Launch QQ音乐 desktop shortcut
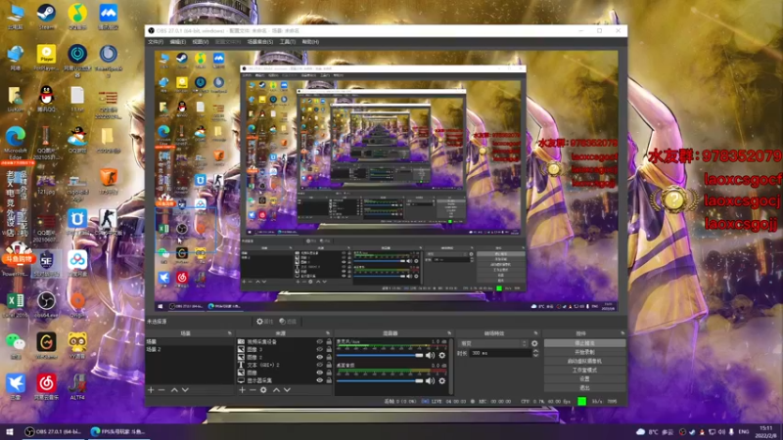783x440 pixels. coord(77,16)
